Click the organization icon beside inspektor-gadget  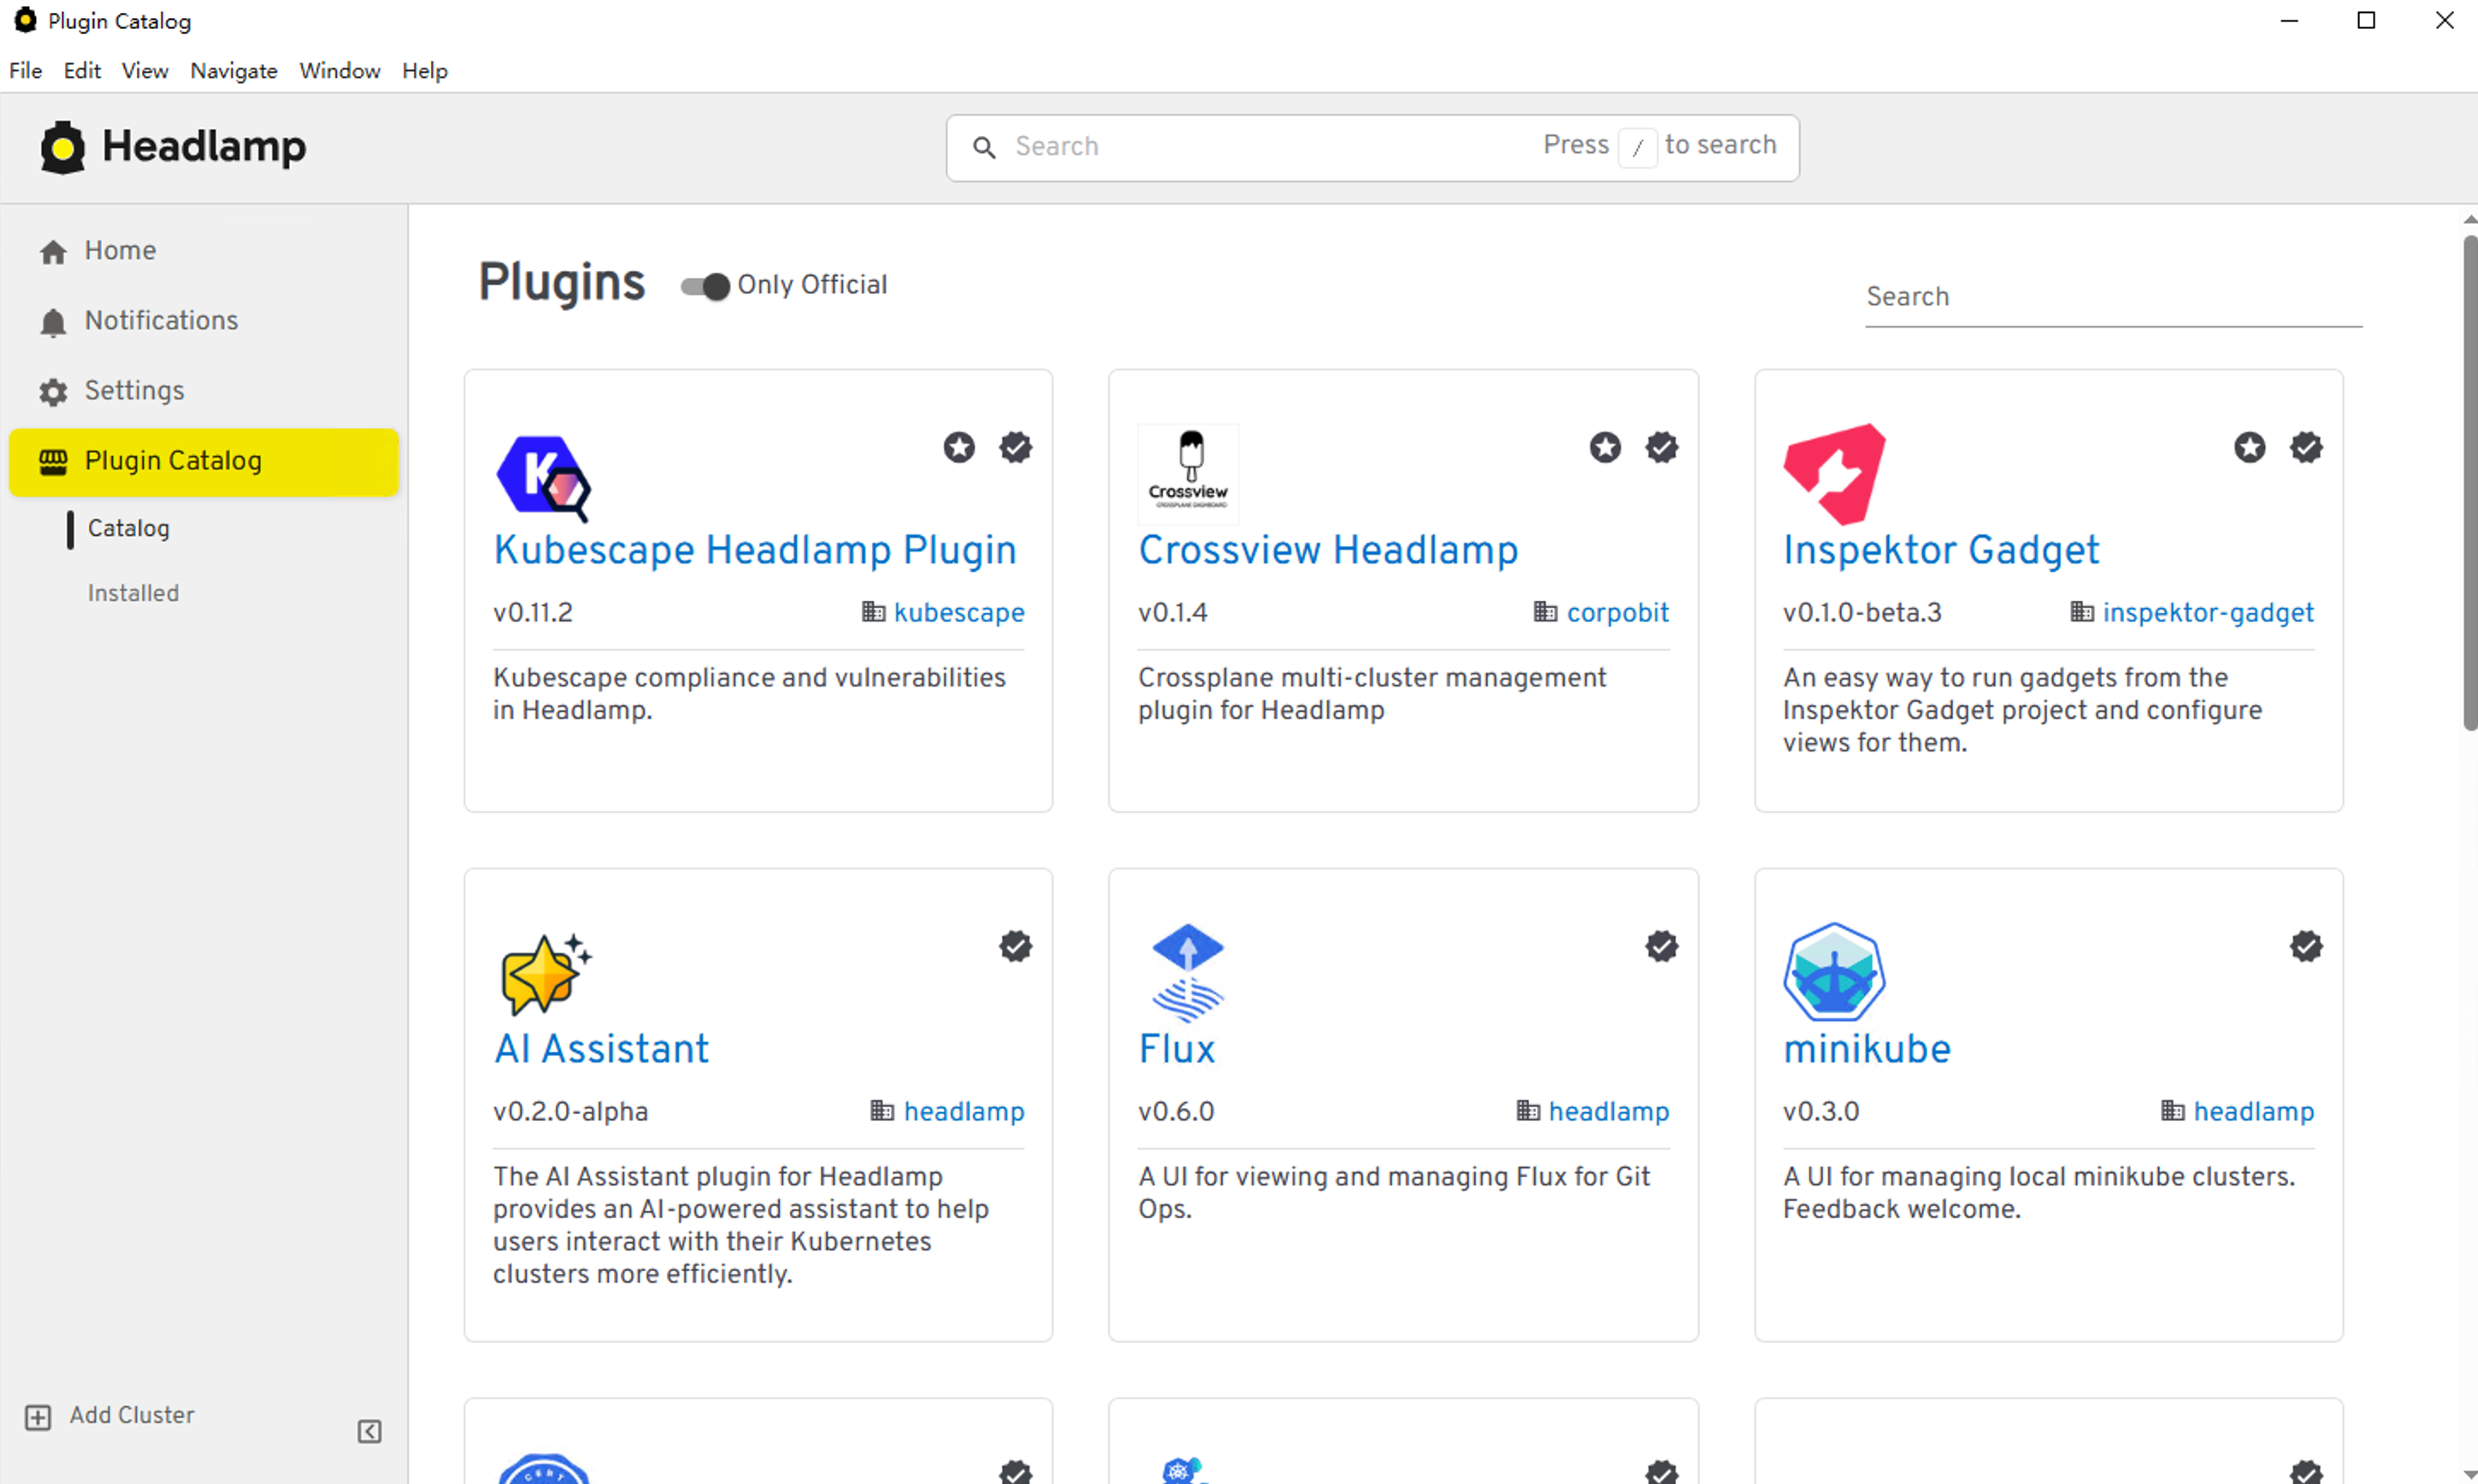click(2082, 611)
